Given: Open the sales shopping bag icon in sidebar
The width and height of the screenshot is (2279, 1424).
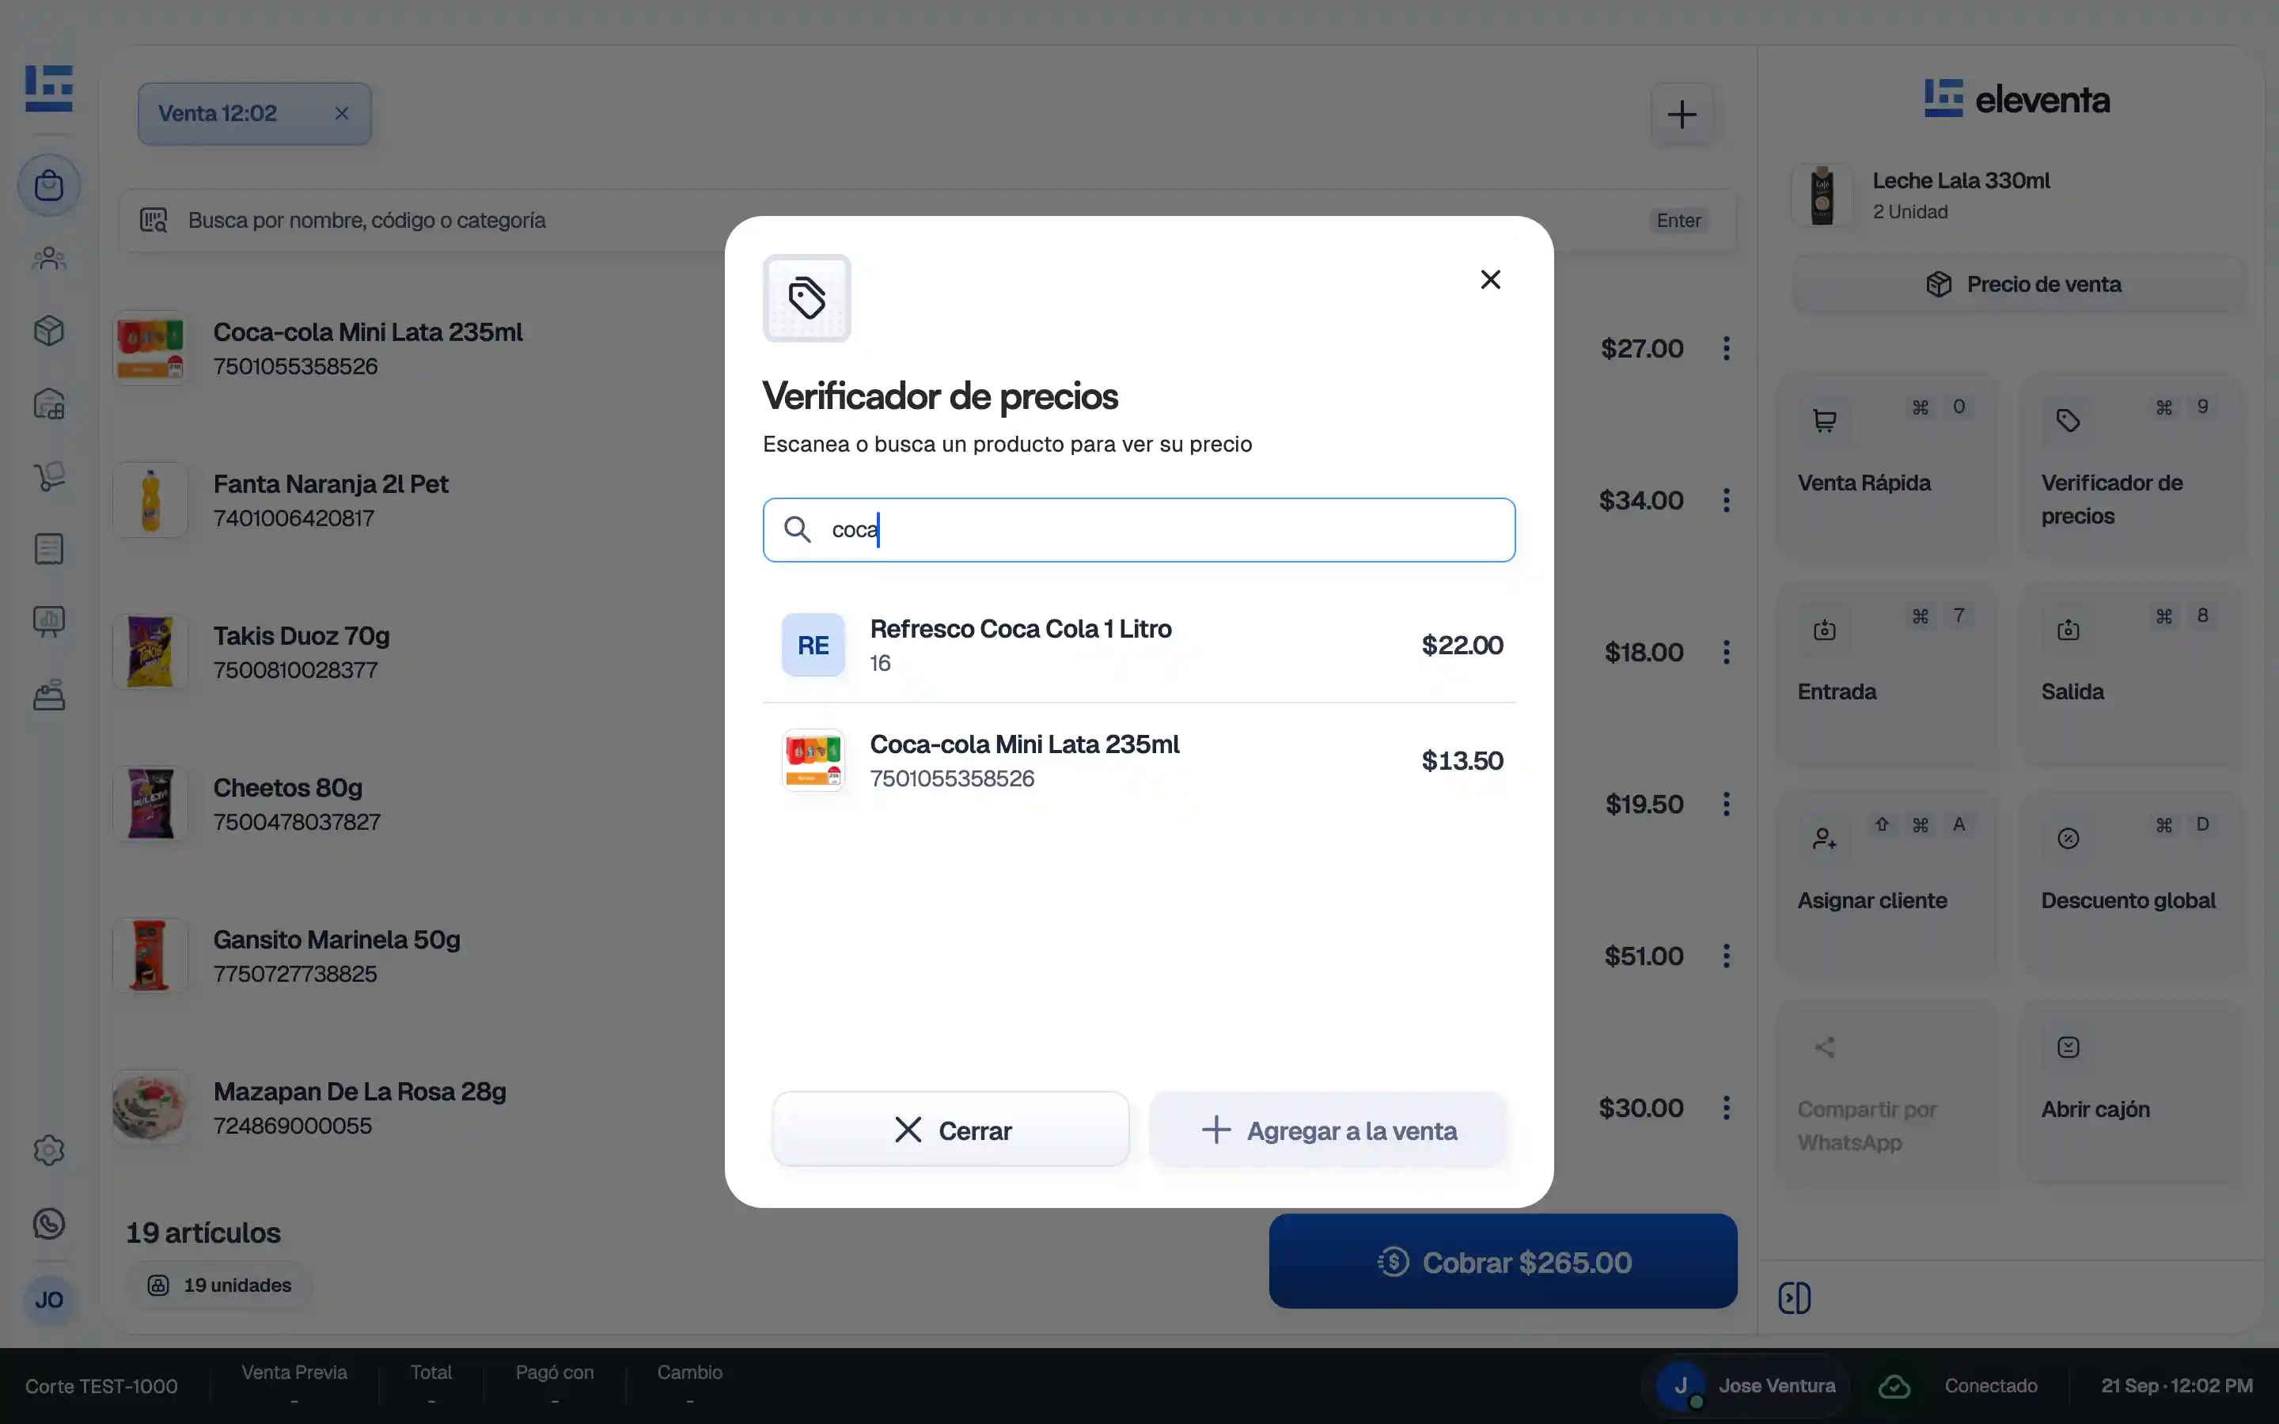Looking at the screenshot, I should (x=49, y=186).
